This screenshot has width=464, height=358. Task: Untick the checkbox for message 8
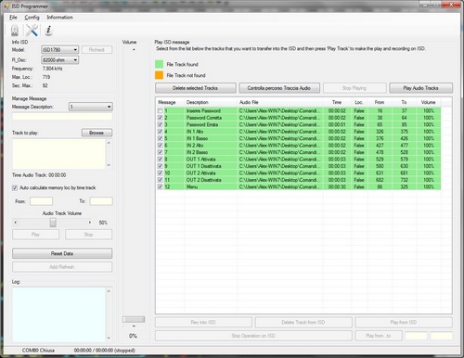(160, 160)
